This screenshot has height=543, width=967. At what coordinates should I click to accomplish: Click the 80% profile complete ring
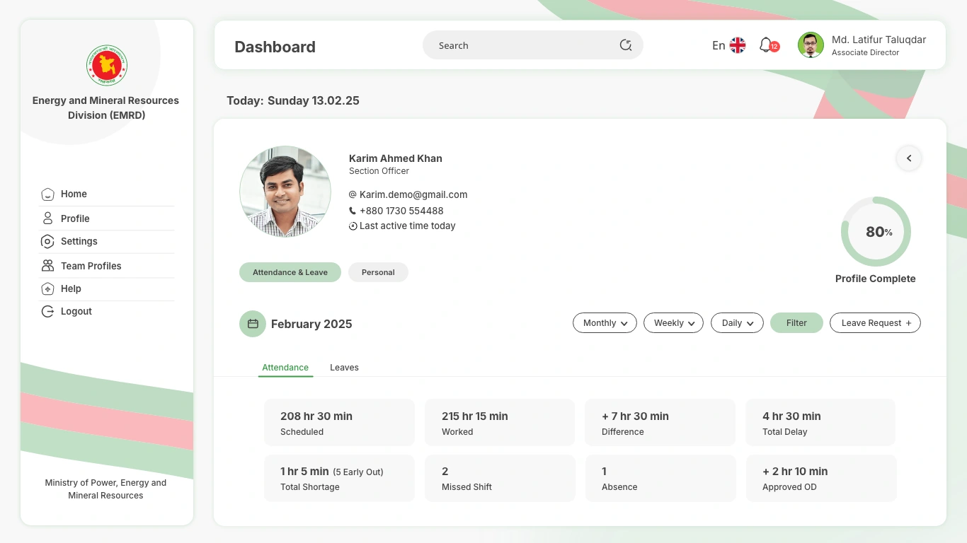[x=876, y=232]
